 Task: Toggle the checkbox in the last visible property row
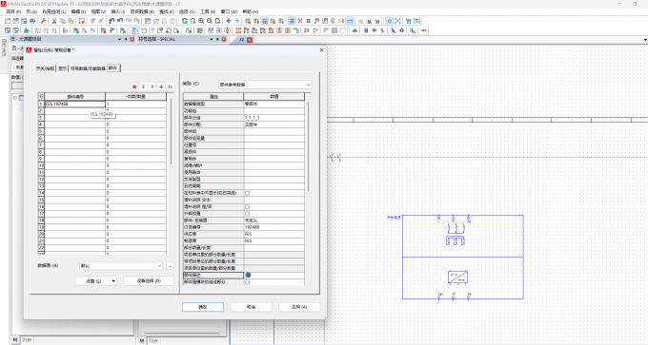click(x=247, y=282)
